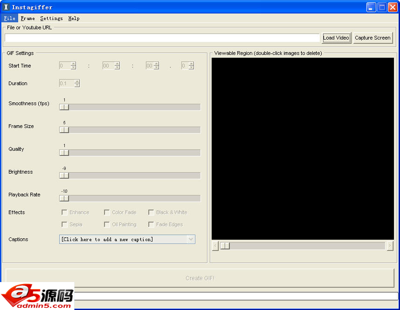
Task: Open the Help menu
Action: [x=74, y=18]
